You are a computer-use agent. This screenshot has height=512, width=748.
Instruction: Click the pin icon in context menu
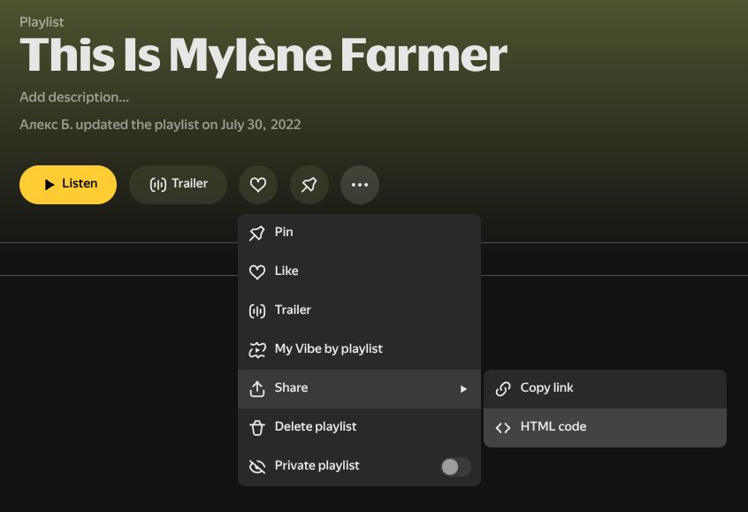click(257, 233)
